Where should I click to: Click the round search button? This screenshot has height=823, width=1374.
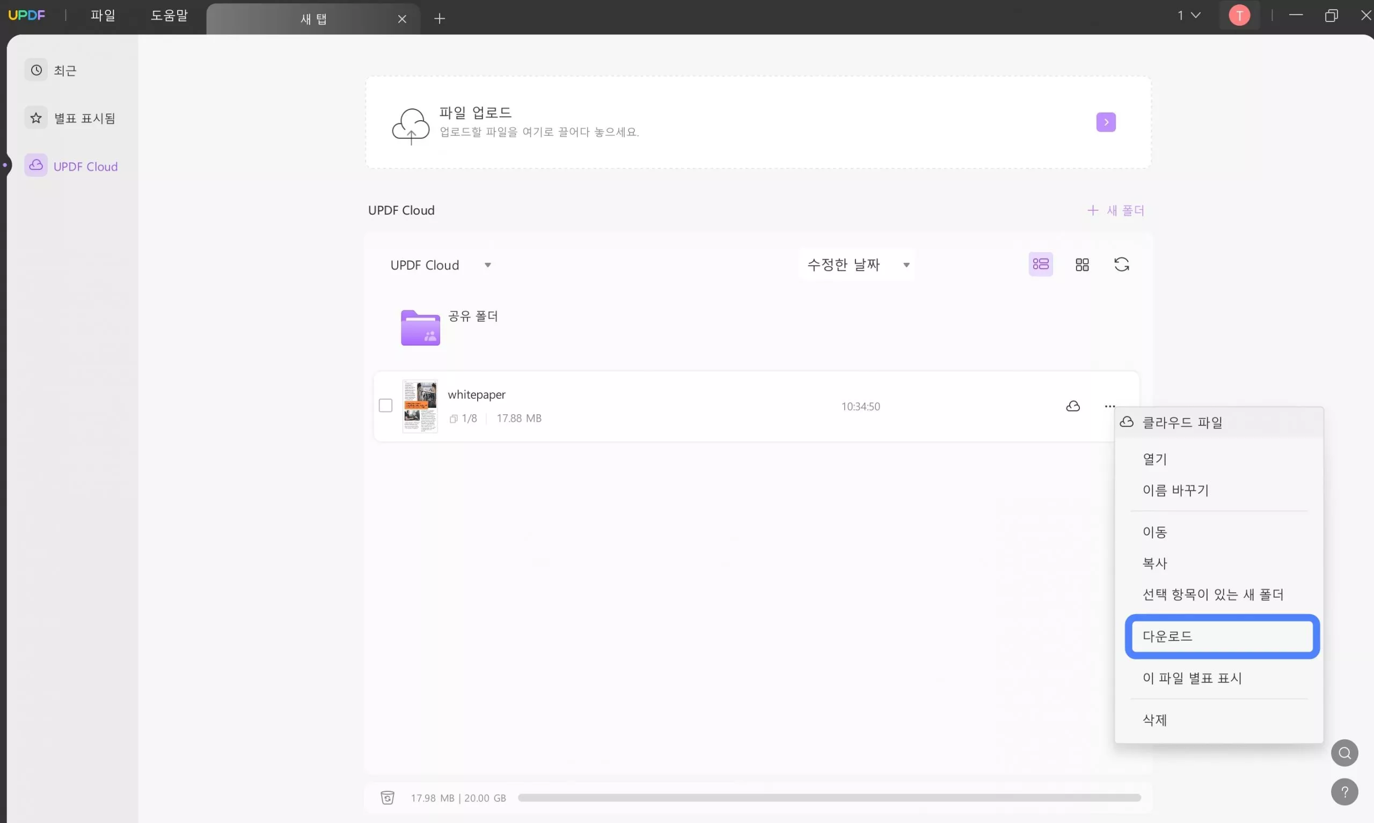[1344, 753]
